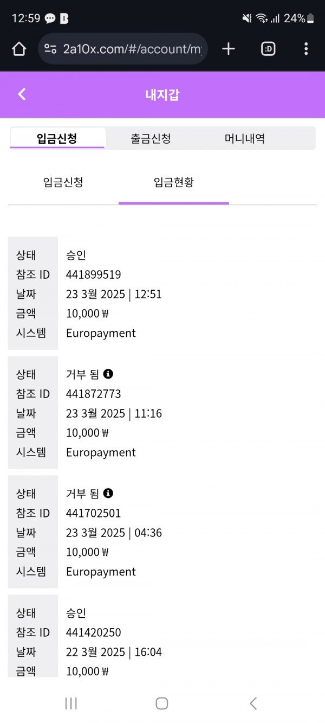Image resolution: width=325 pixels, height=723 pixels.
Task: Tap Android back navigation button
Action: coord(253,703)
